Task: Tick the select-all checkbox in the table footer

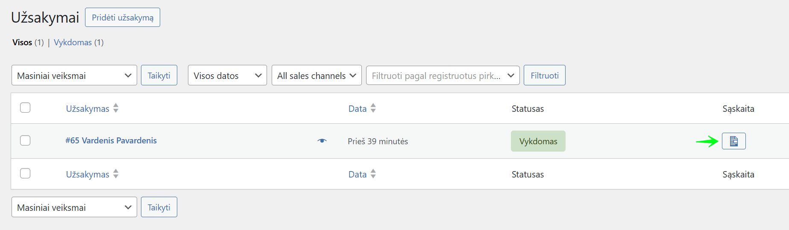Action: [x=25, y=173]
